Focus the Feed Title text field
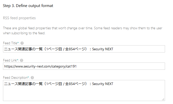This screenshot has width=173, height=104. point(84,49)
